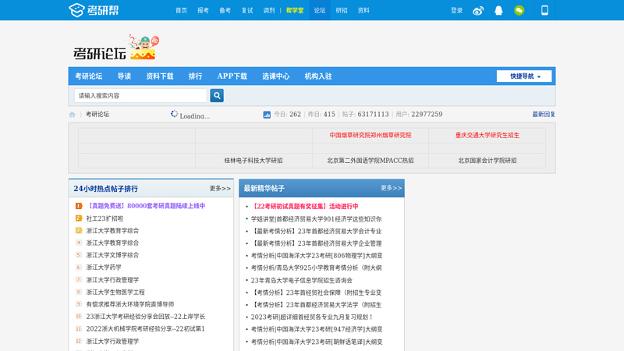
Task: Open 桂林电子科技大学研招 link
Action: pyautogui.click(x=253, y=161)
